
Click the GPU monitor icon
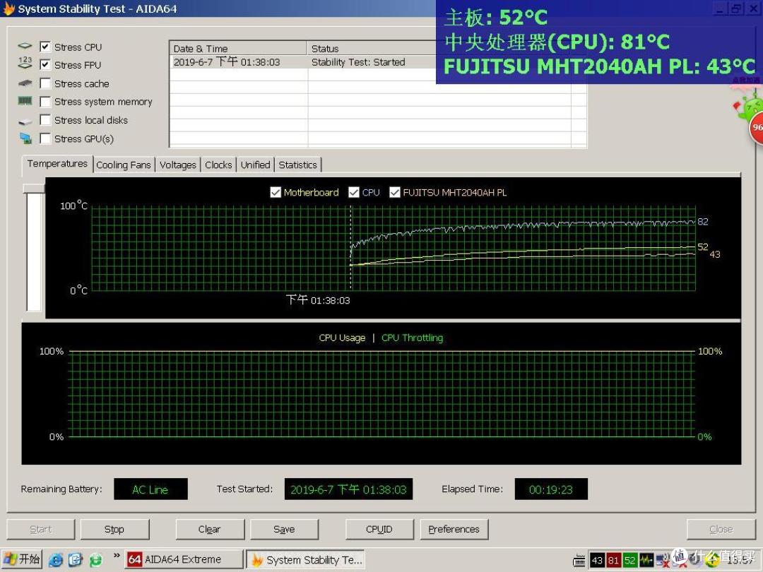[x=26, y=138]
